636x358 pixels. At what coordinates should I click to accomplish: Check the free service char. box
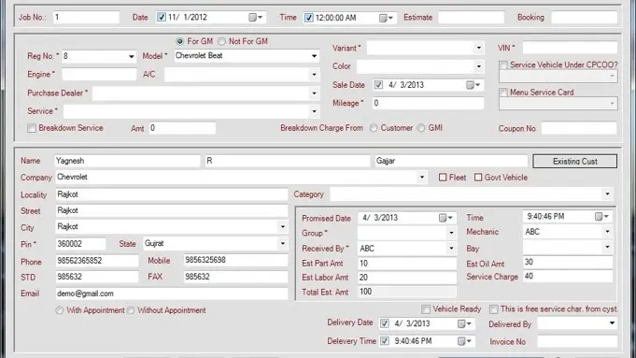494,309
